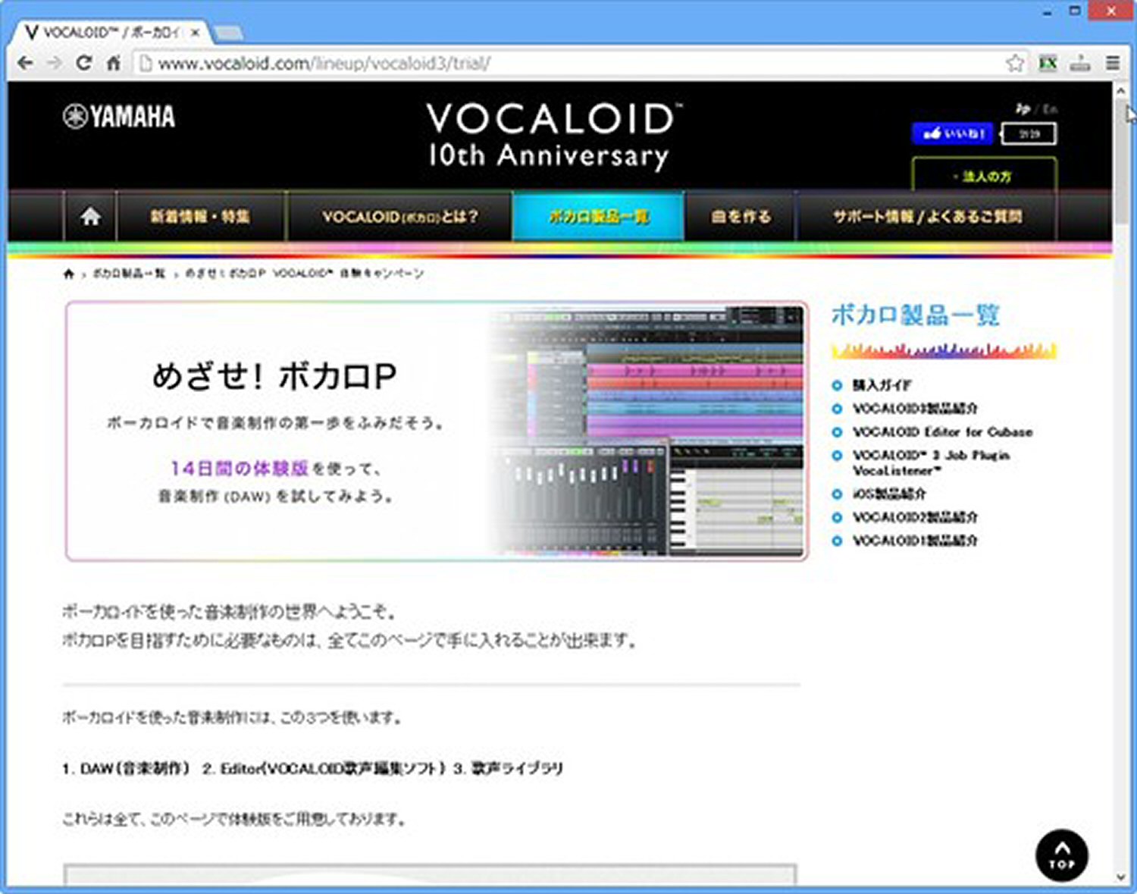Viewport: 1137px width, 894px height.
Task: Click the YAMAHA logo
Action: coord(119,116)
